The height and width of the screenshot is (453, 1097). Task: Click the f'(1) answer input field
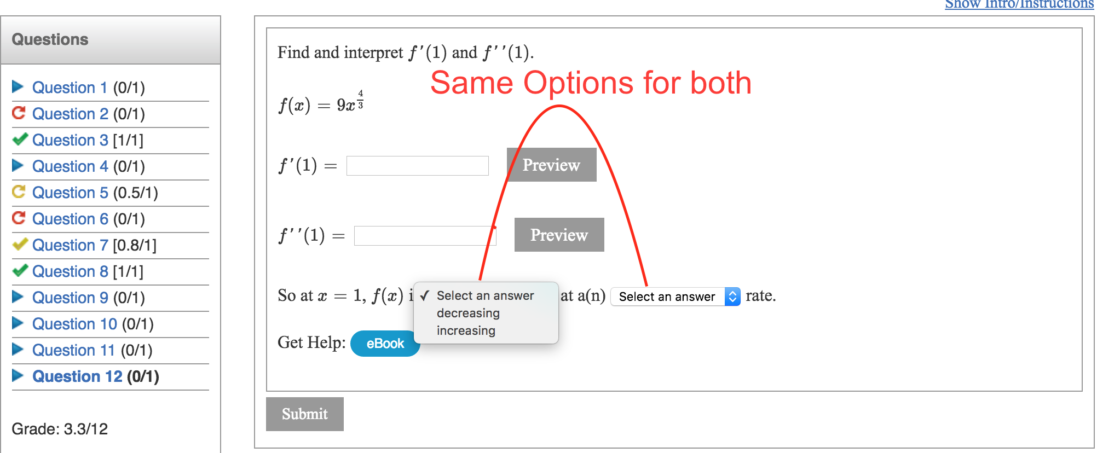click(418, 166)
